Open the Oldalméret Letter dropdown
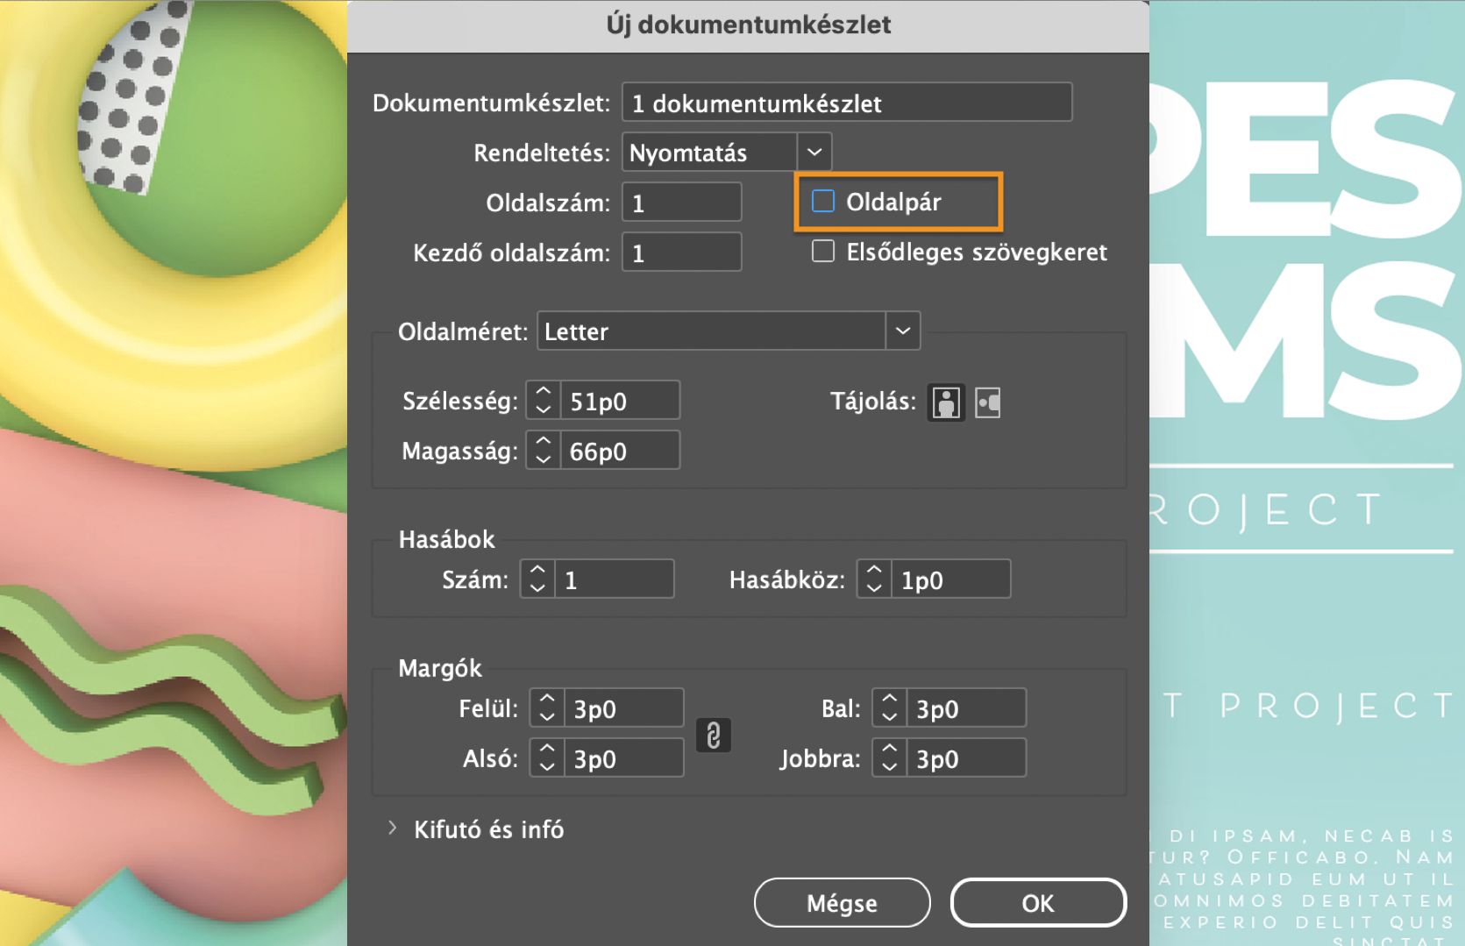Viewport: 1465px width, 946px height. 903,331
